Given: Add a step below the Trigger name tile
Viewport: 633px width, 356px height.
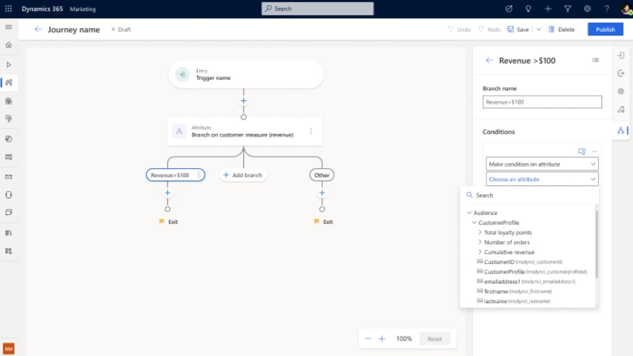Looking at the screenshot, I should click(243, 101).
